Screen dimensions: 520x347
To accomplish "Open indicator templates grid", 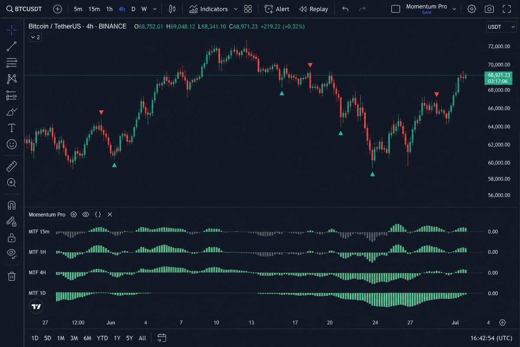I will pyautogui.click(x=248, y=9).
